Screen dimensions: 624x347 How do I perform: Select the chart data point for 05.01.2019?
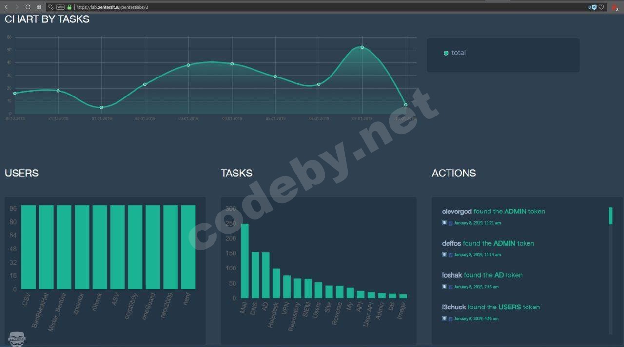pyautogui.click(x=275, y=77)
